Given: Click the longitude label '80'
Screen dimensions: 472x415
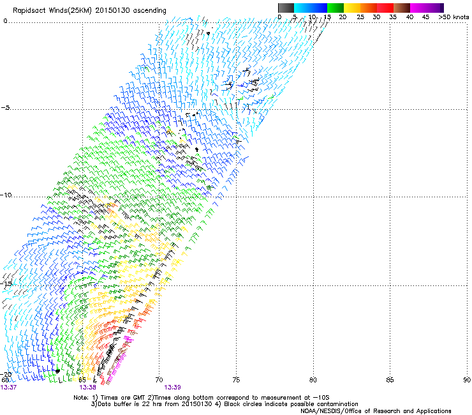Looking at the screenshot, I should 313,380.
